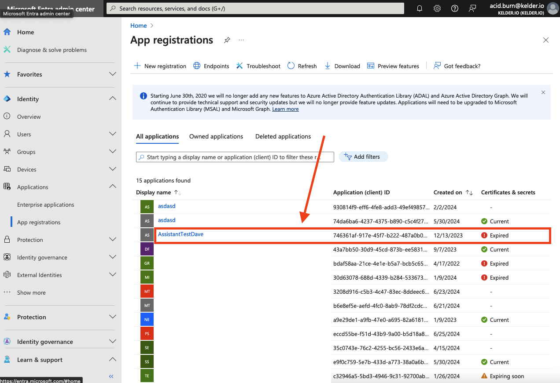Focus the display name filter search box
The height and width of the screenshot is (383, 560).
click(x=235, y=157)
